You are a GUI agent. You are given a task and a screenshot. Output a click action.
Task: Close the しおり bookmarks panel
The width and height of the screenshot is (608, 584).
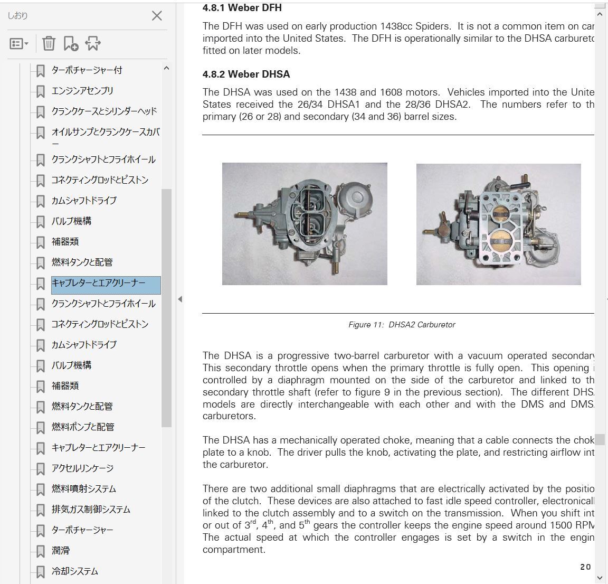coord(157,15)
